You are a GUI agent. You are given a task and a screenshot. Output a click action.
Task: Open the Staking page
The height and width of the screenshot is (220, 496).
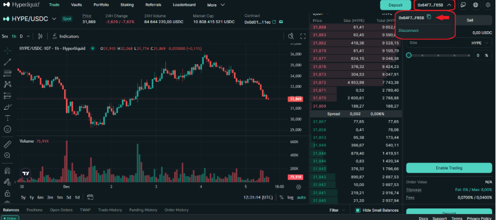pyautogui.click(x=127, y=5)
